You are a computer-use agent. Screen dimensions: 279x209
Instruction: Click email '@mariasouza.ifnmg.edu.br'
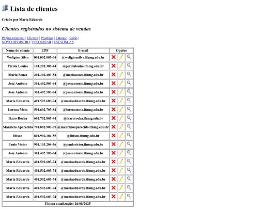[x=83, y=75]
